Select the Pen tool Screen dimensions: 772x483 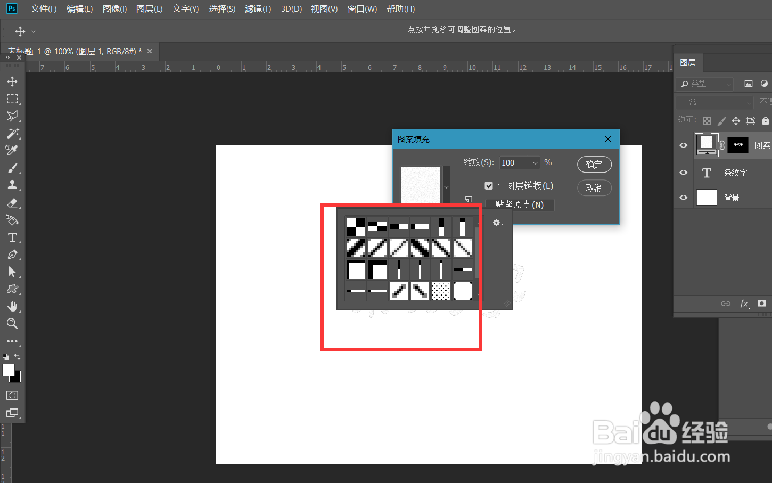coord(12,255)
